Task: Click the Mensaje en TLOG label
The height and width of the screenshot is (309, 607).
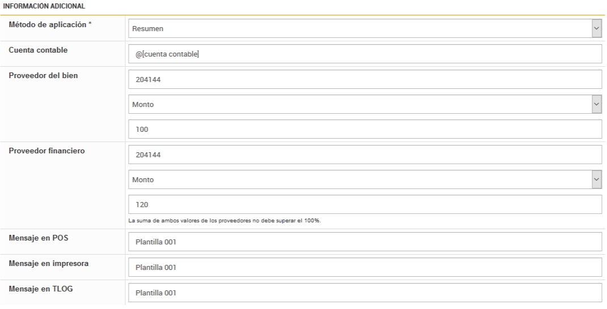Action: (40, 289)
